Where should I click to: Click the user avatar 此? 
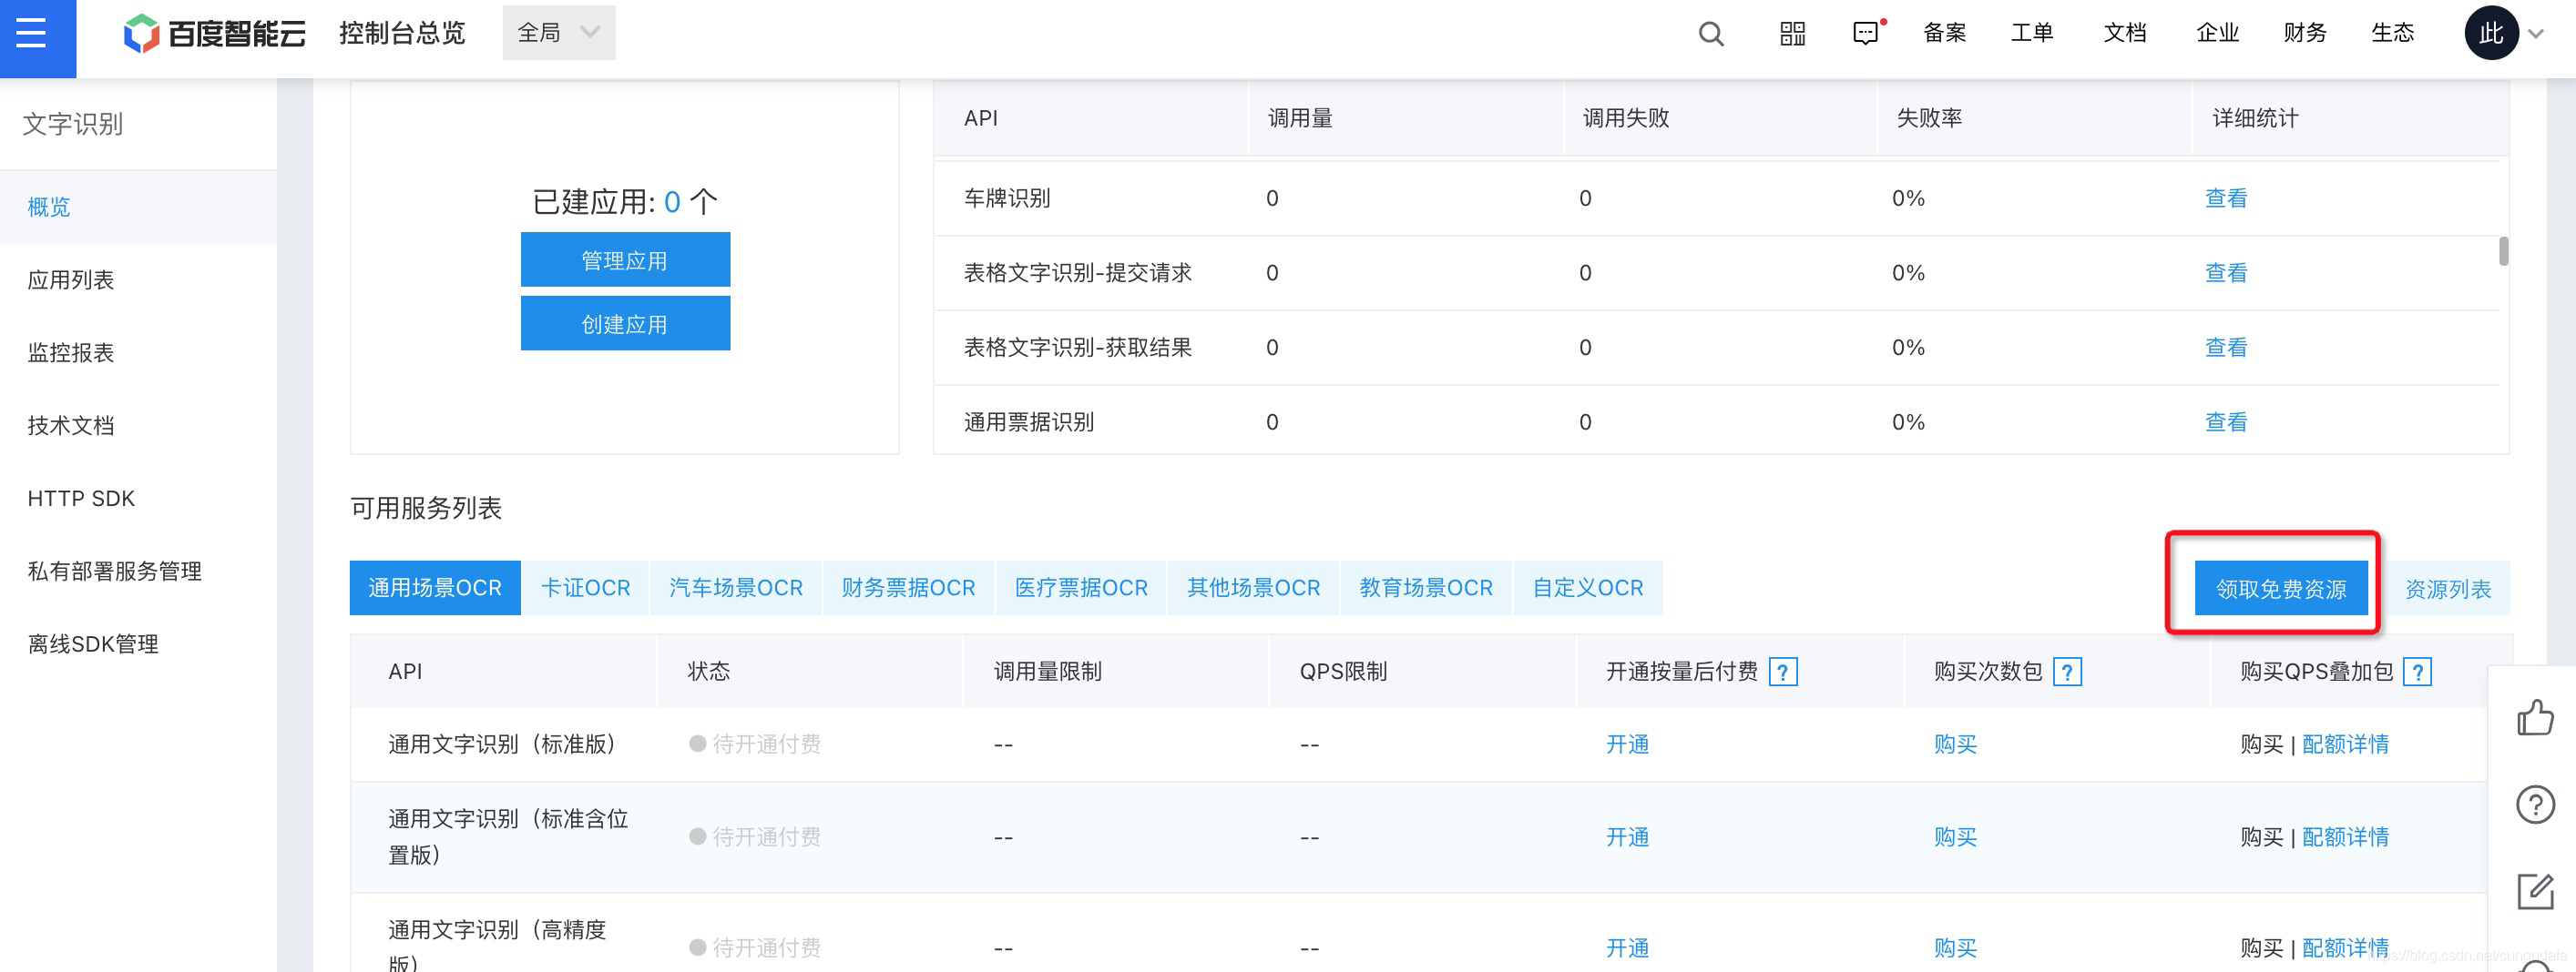[x=2490, y=33]
